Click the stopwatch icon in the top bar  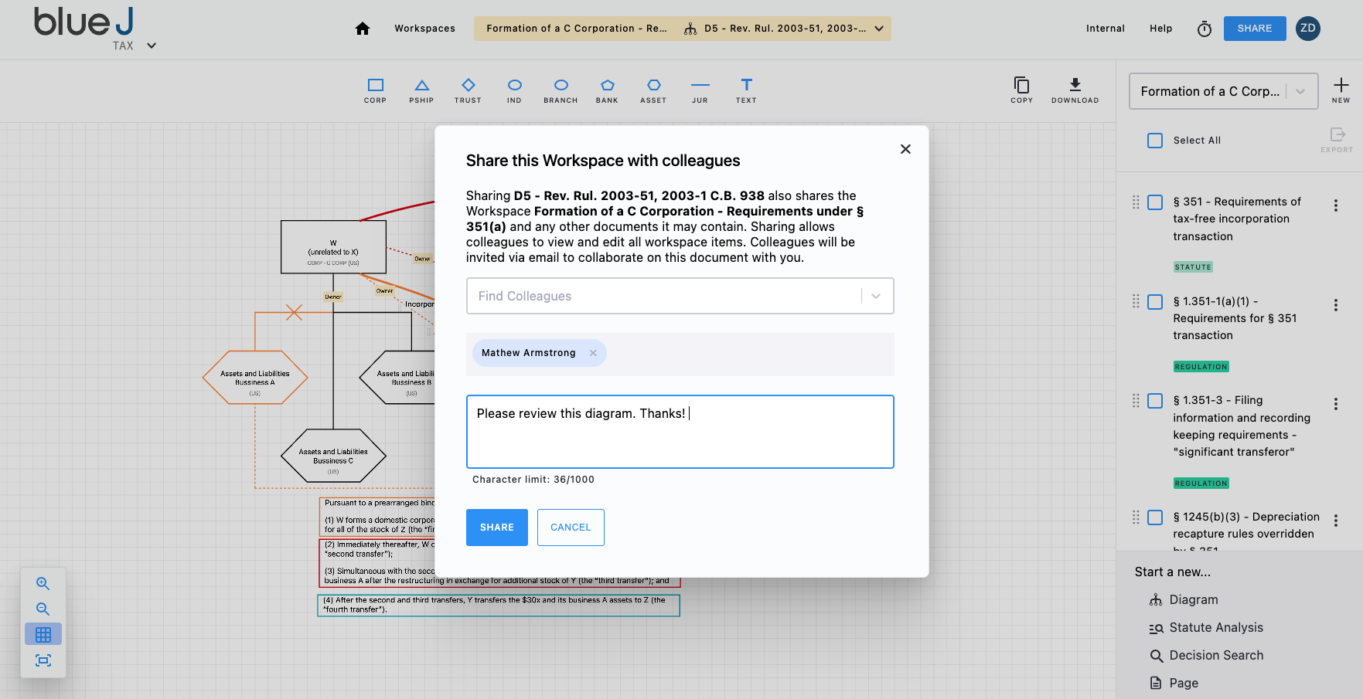(x=1204, y=29)
